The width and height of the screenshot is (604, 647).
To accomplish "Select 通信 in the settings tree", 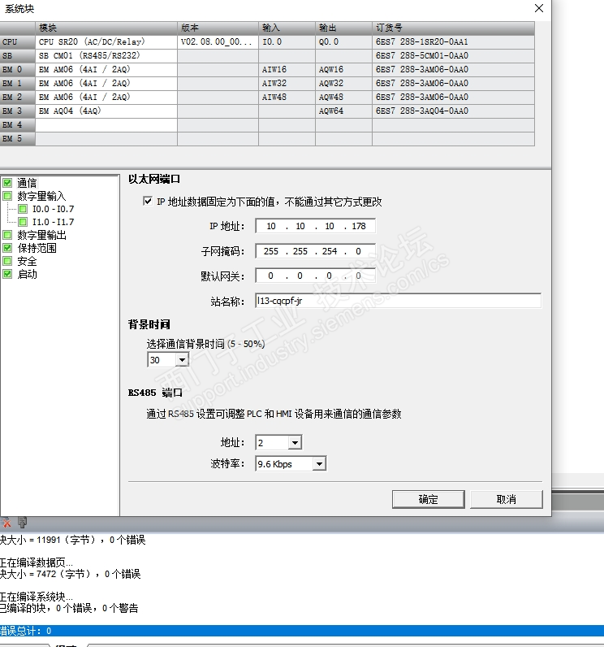I will point(27,183).
